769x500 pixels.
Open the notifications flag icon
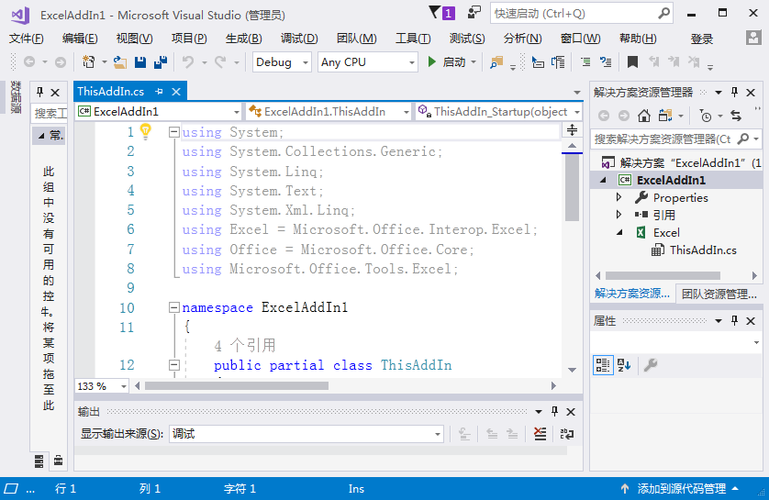435,12
